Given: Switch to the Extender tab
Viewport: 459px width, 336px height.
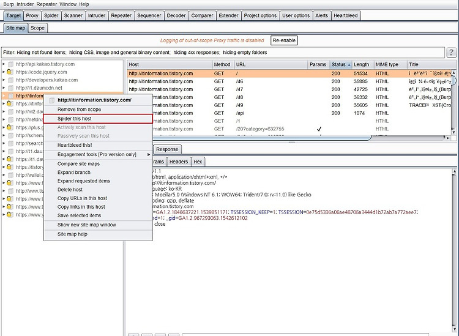Looking at the screenshot, I should tap(228, 15).
